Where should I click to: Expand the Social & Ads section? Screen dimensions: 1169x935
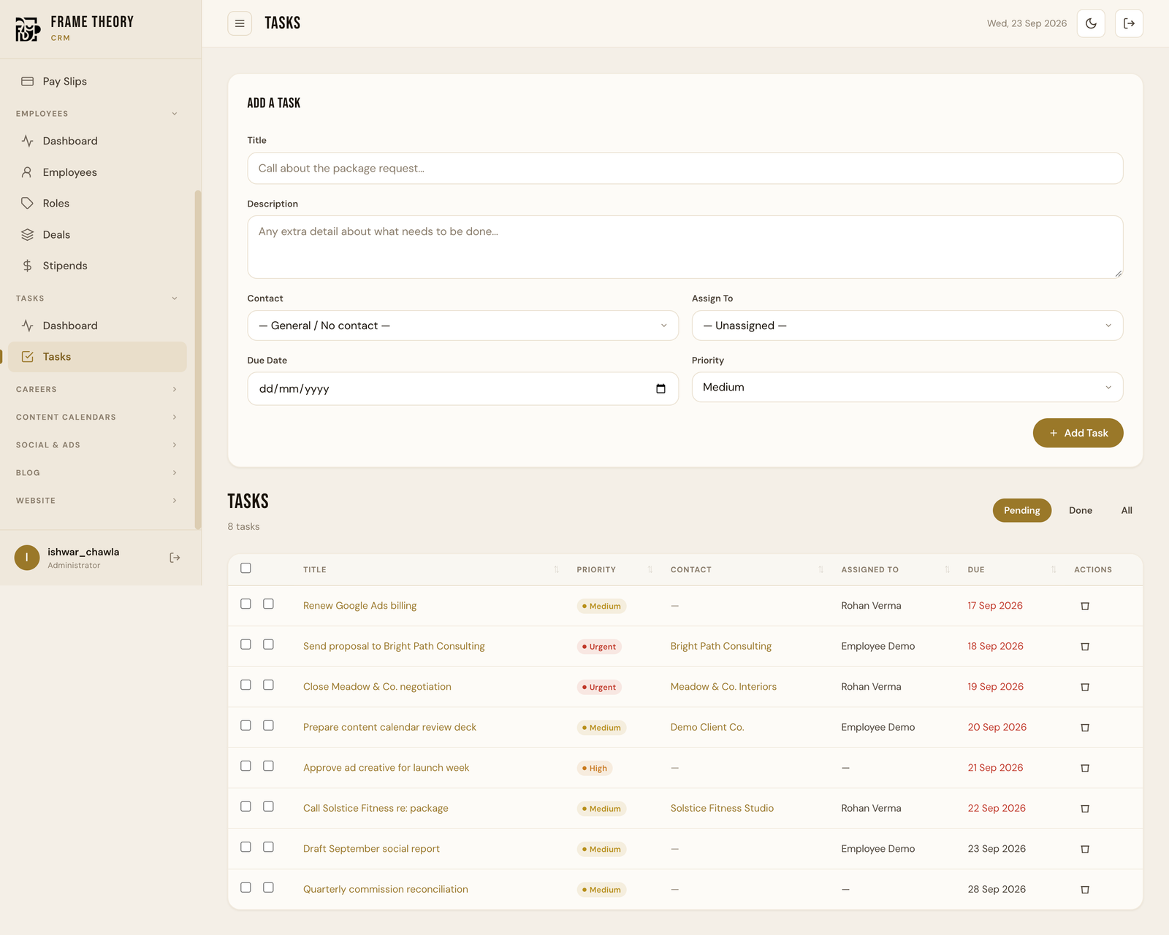click(97, 445)
